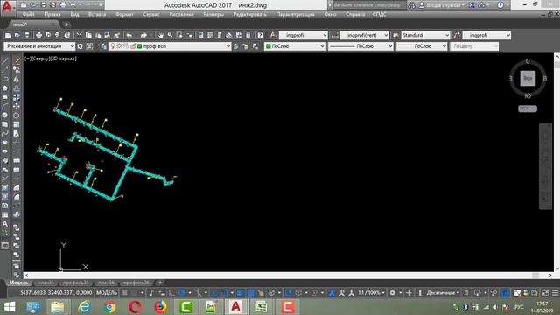Click the text style A icon
Viewport: 560px width, 315px height.
[x=273, y=35]
